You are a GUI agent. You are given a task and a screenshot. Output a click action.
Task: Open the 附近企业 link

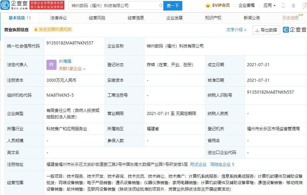[198, 164]
